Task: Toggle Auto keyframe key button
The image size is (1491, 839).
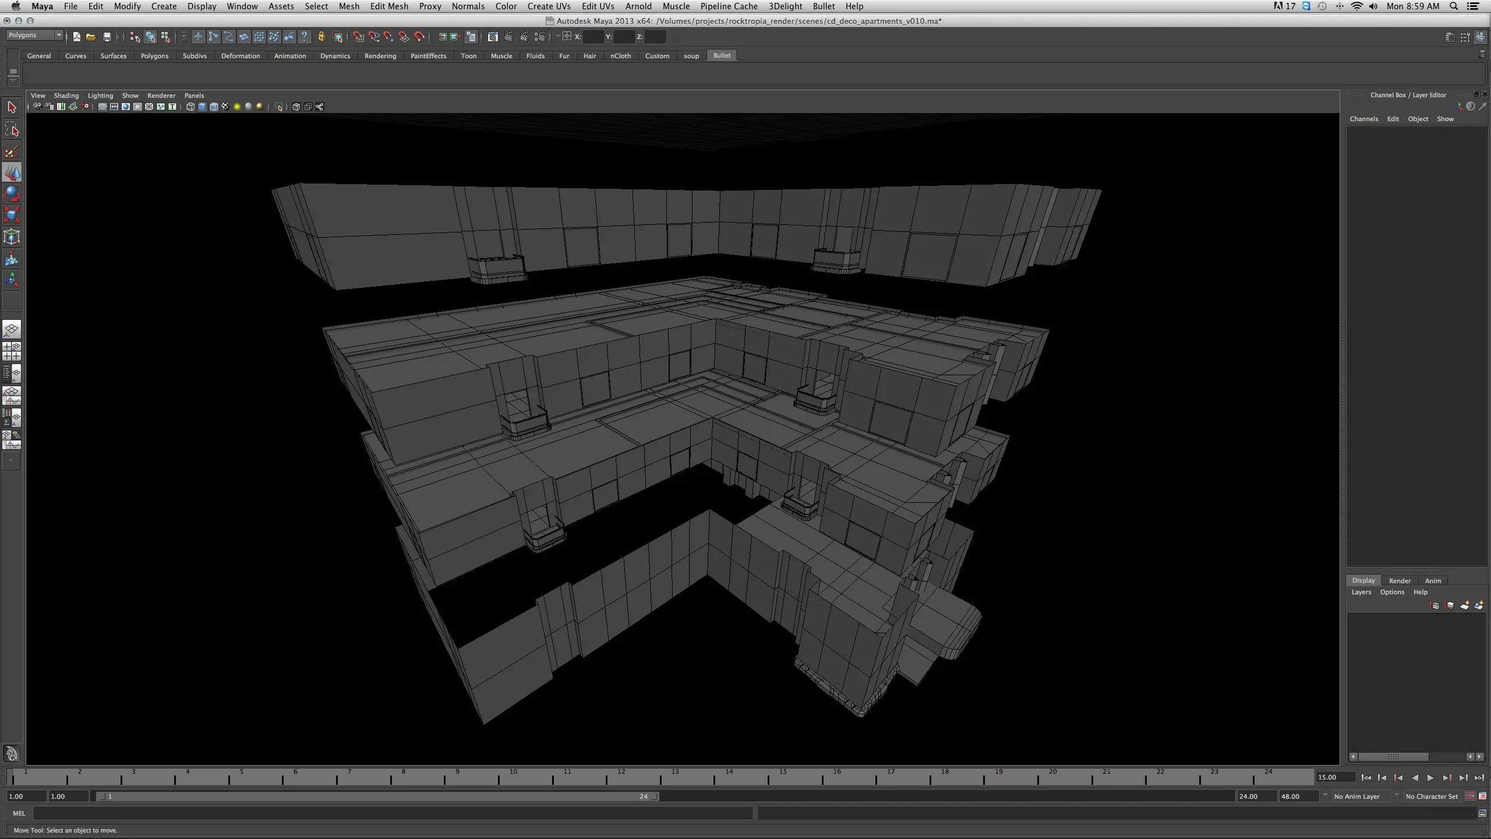Action: pyautogui.click(x=1470, y=796)
